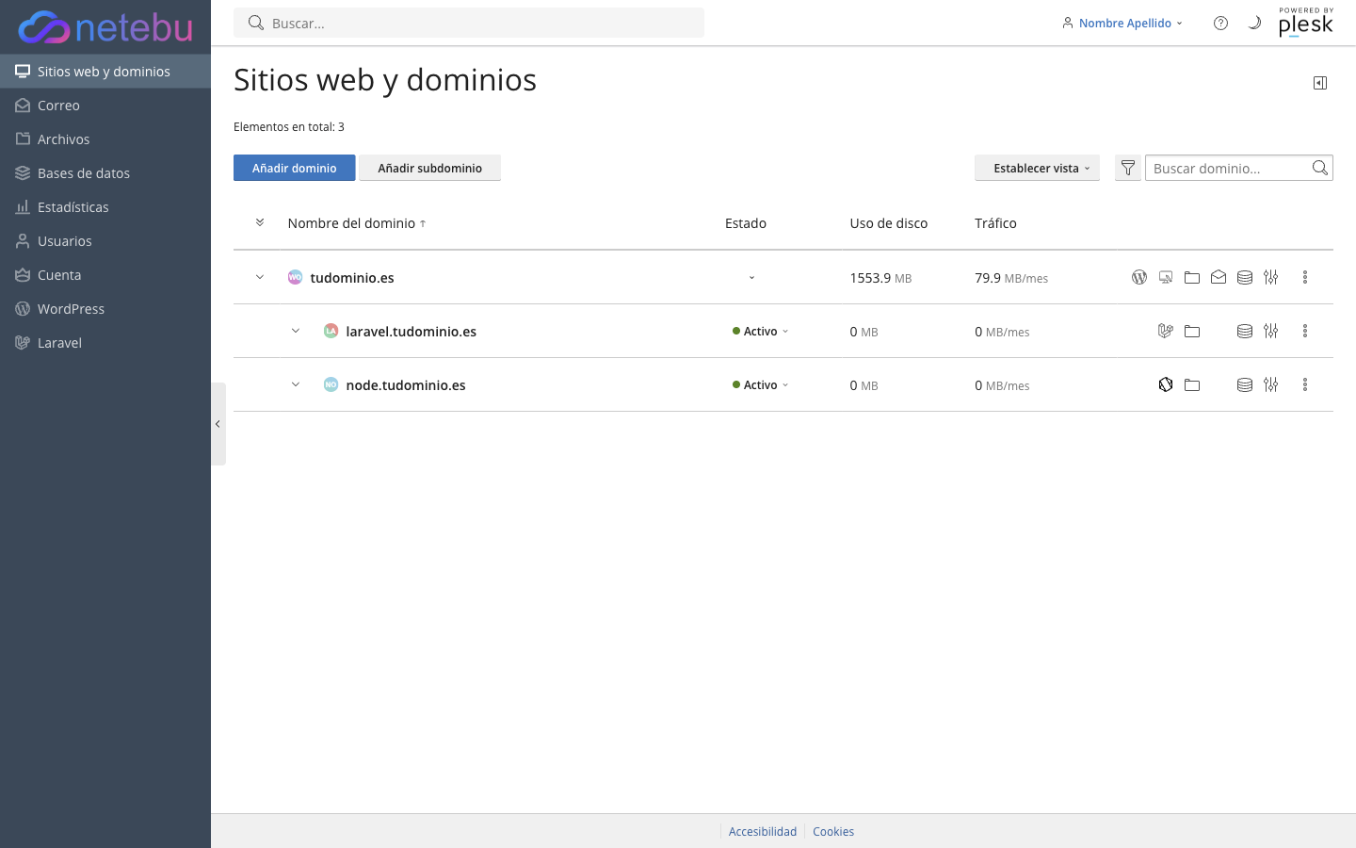The image size is (1356, 848).
Task: Open tudominio.es domain link
Action: pos(352,278)
